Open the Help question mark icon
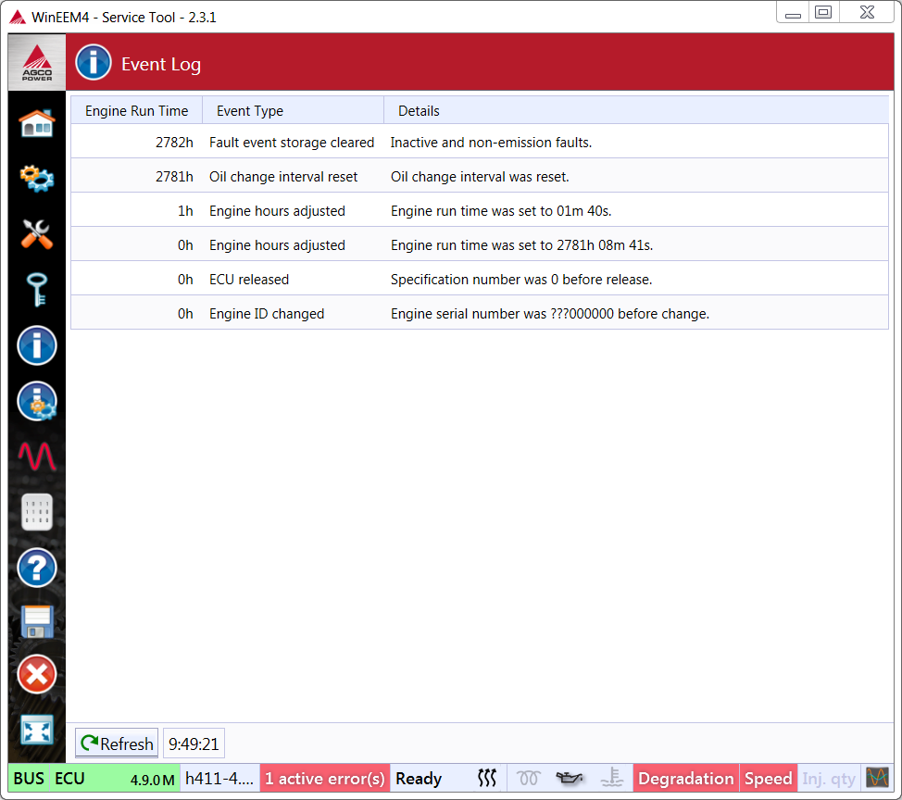This screenshot has height=800, width=902. (x=37, y=568)
